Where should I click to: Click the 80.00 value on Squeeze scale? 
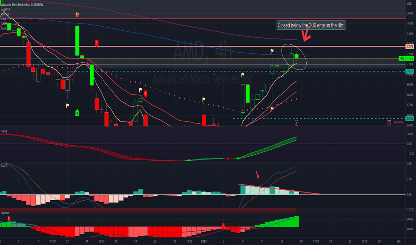click(x=410, y=219)
